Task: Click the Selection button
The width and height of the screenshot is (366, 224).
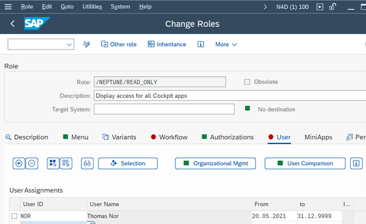Action: 128,163
